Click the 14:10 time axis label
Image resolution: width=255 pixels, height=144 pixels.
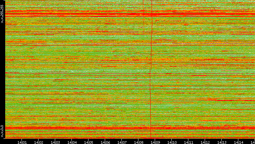(x=172, y=142)
